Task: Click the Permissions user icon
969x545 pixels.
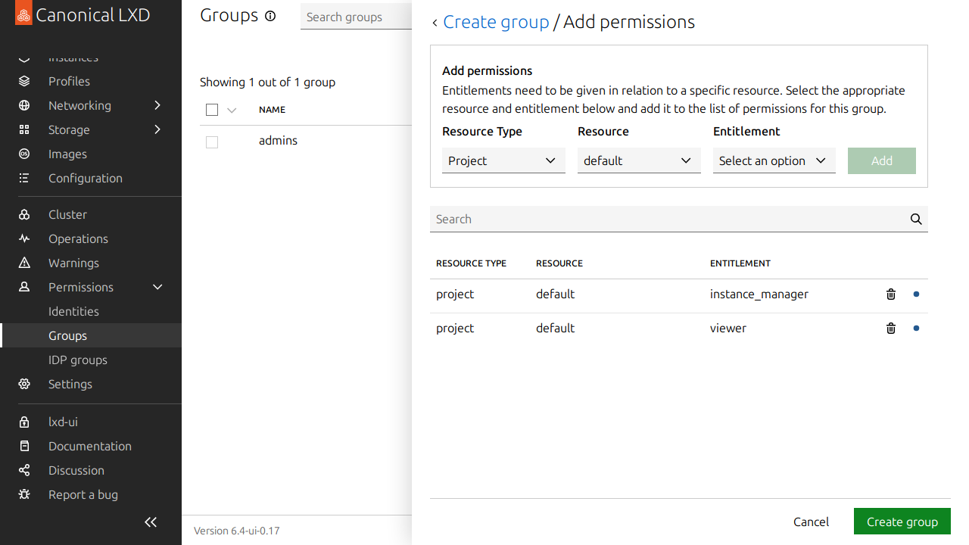Action: click(x=24, y=287)
